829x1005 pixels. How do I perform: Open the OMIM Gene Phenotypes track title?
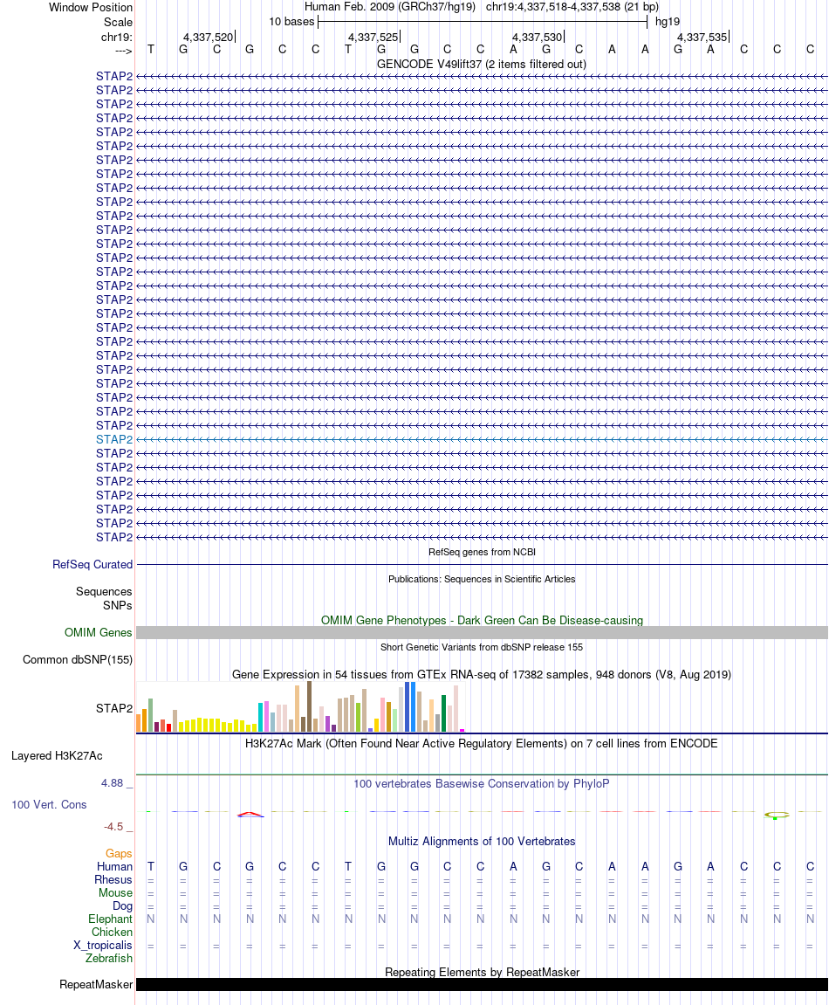[x=482, y=621]
